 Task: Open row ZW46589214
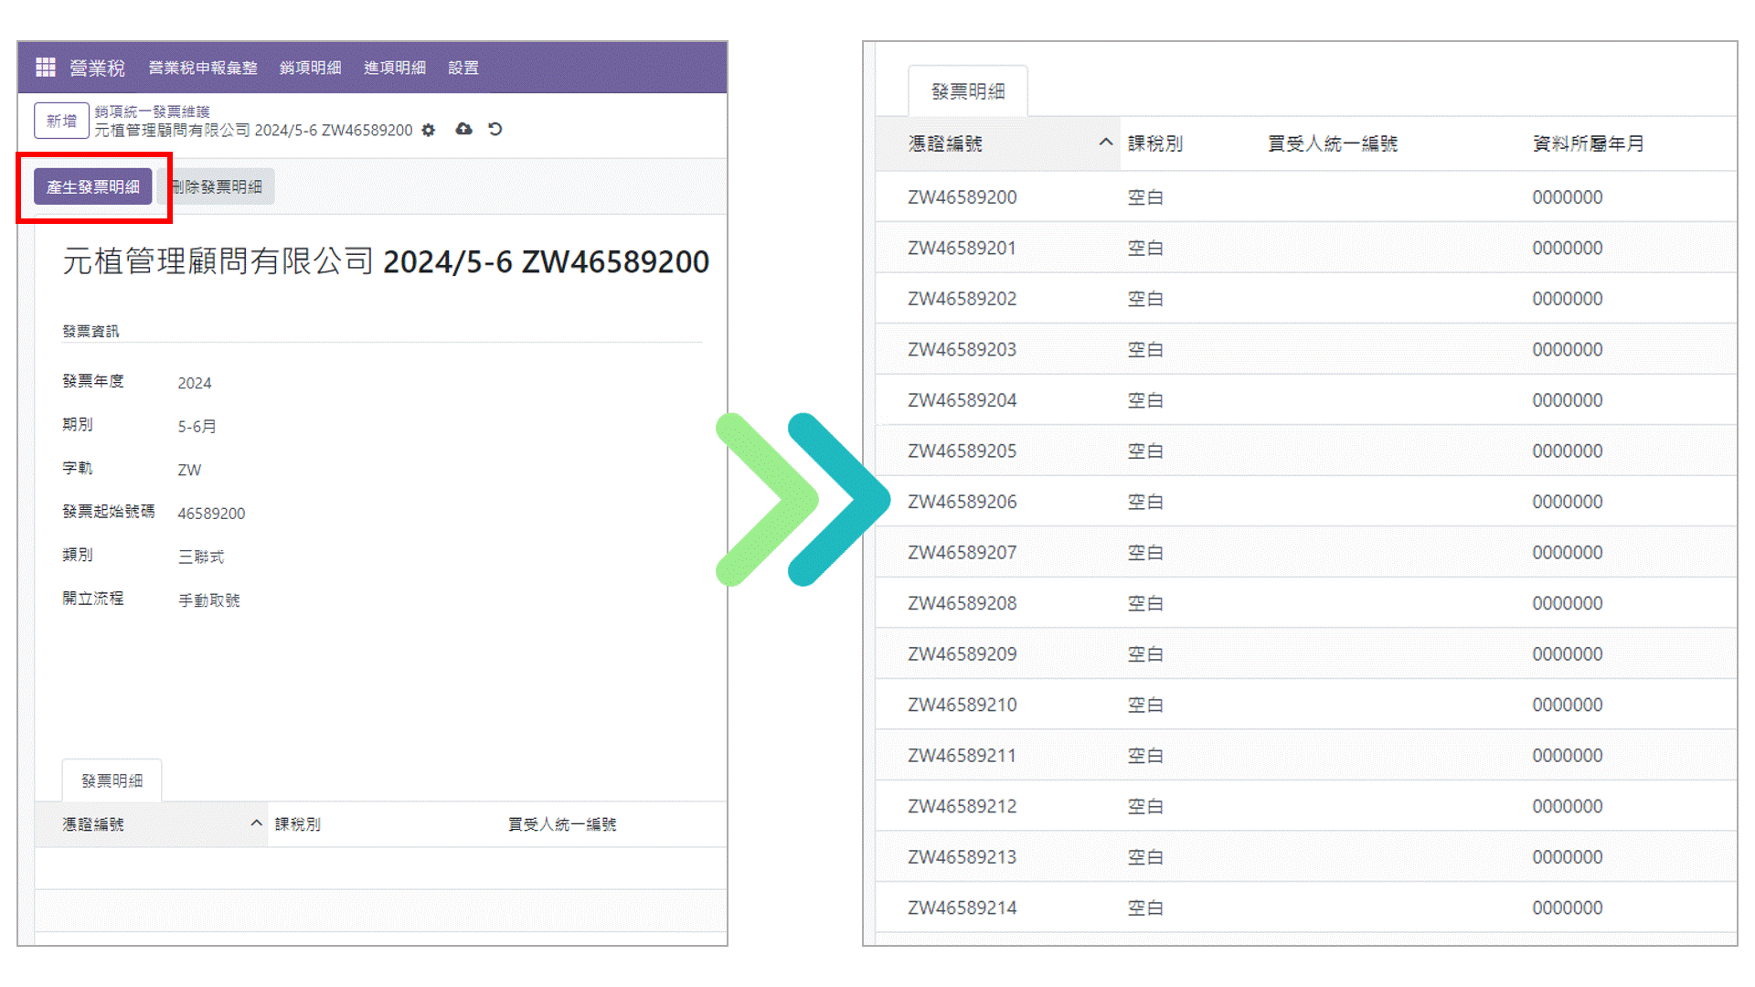pyautogui.click(x=1306, y=907)
